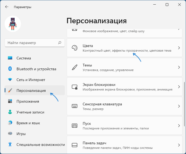Expand Цвета using its chevron
This screenshot has height=154, width=186.
(179, 48)
